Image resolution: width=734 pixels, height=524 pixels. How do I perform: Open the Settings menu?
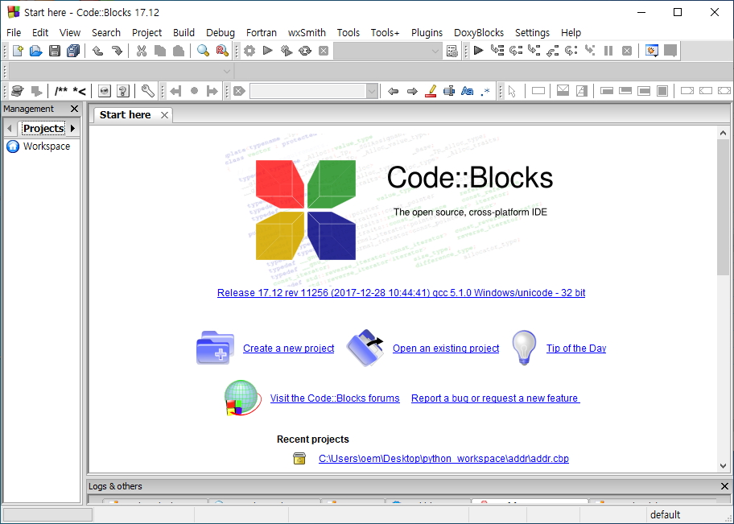(532, 32)
